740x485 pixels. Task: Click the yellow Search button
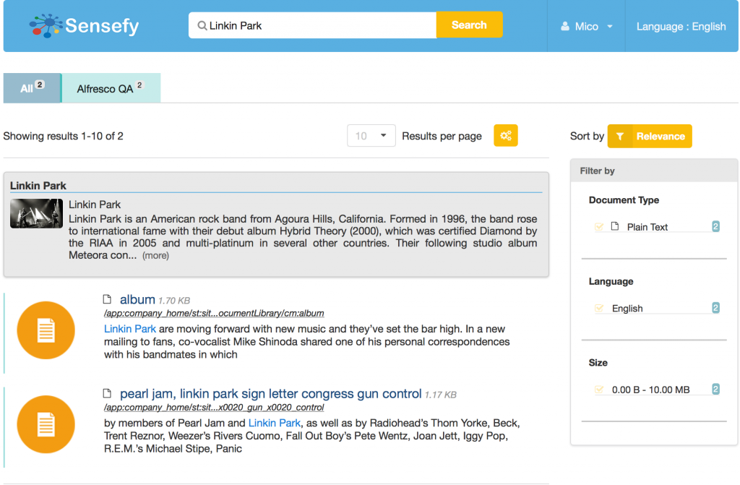point(469,25)
